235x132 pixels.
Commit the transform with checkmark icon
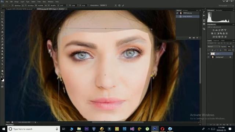tap(123, 5)
